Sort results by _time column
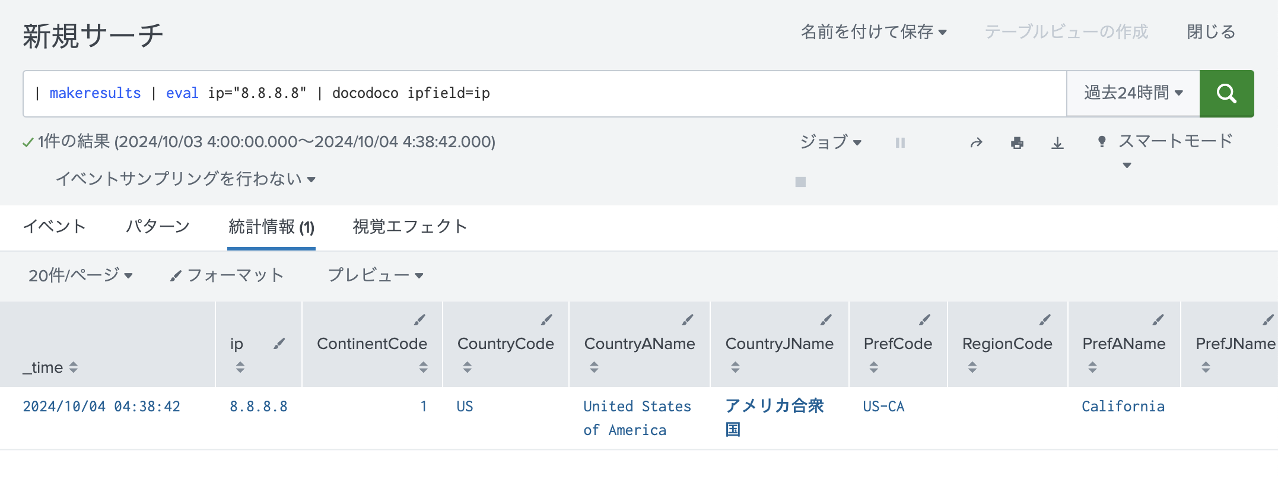Image resolution: width=1278 pixels, height=482 pixels. (73, 367)
